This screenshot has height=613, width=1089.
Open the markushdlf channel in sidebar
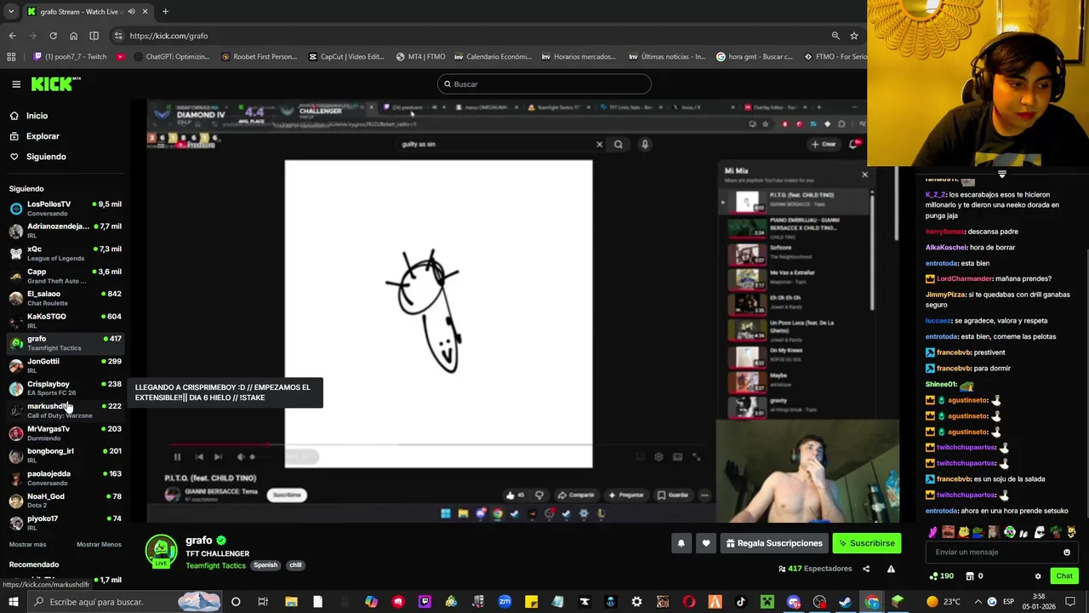pyautogui.click(x=66, y=411)
